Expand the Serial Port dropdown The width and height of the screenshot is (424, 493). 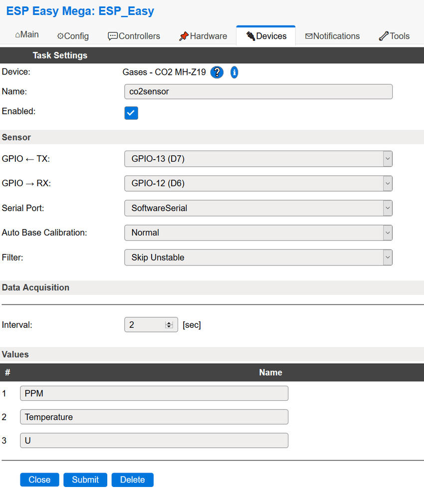point(258,208)
